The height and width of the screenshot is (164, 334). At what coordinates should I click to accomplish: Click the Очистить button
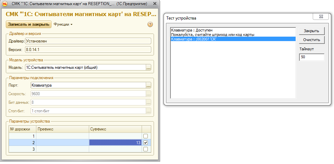tap(312, 40)
